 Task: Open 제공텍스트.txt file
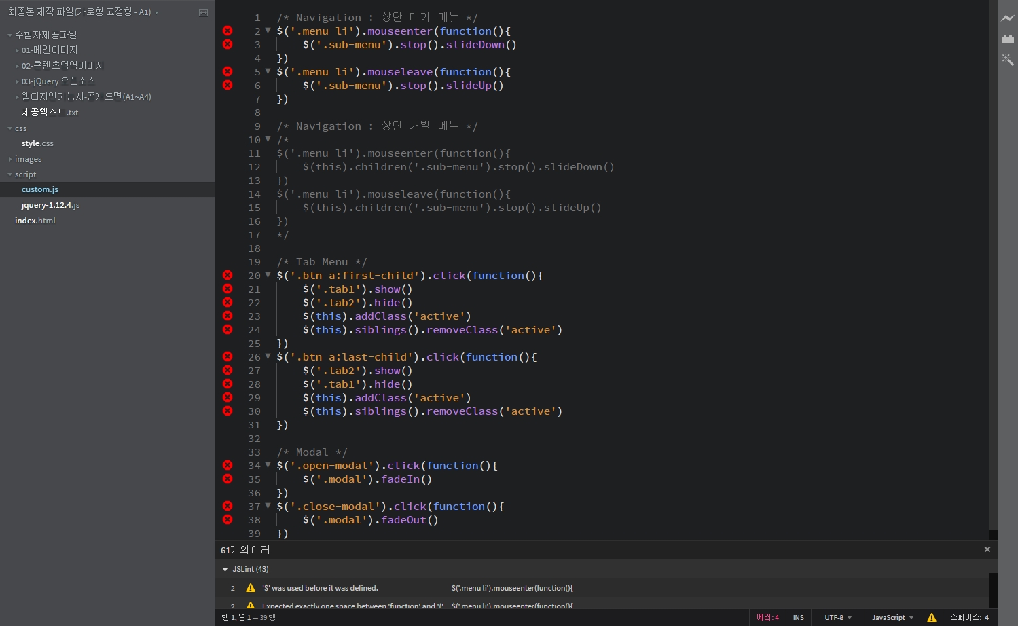50,112
